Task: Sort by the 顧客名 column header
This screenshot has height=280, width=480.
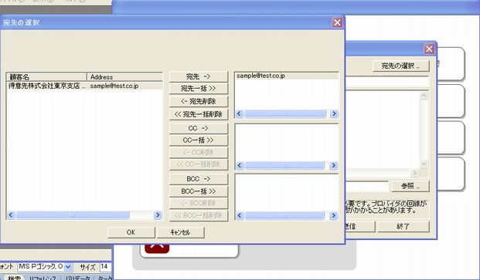Action: pyautogui.click(x=46, y=77)
